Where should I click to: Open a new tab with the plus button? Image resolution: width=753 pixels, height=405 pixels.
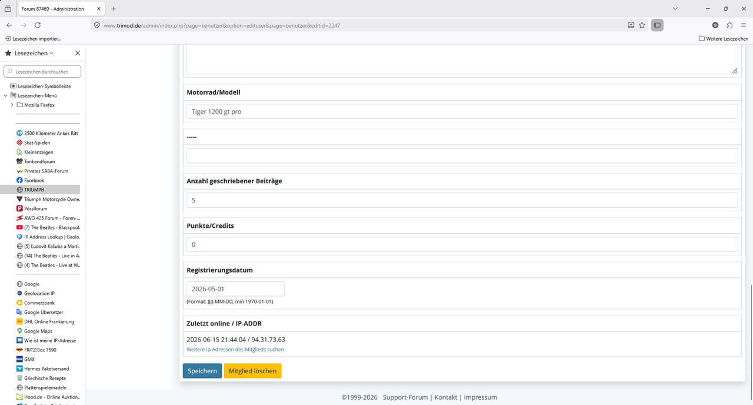[x=114, y=9]
